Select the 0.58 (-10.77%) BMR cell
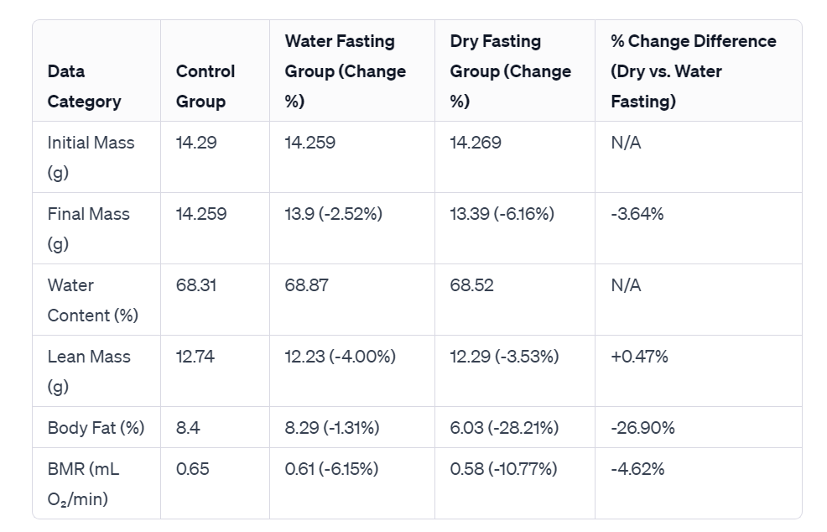Viewport: 827px width, 532px height. (x=503, y=469)
